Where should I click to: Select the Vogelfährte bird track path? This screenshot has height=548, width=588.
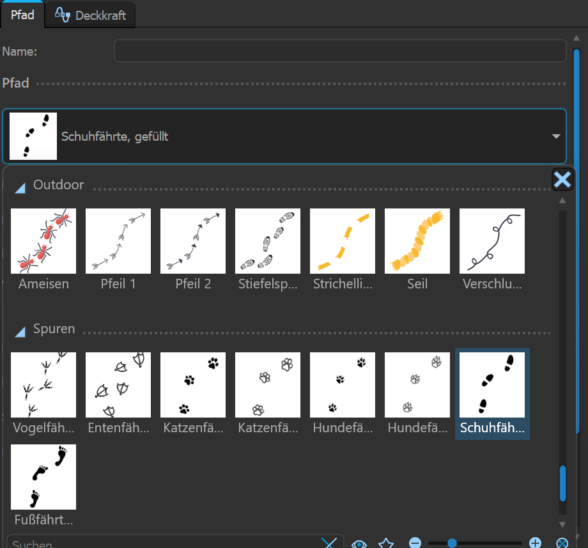(x=43, y=385)
